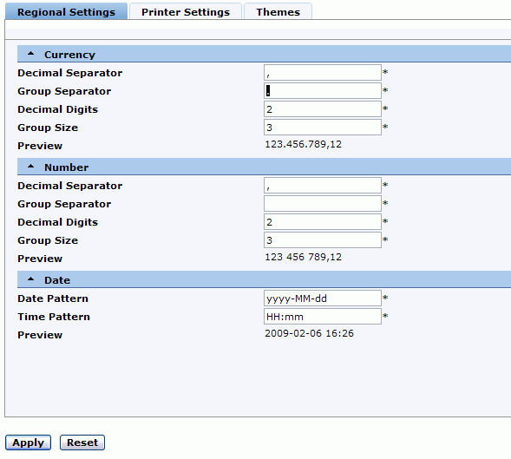The height and width of the screenshot is (459, 511).
Task: Edit the Number Decimal Digits field
Action: (x=323, y=221)
